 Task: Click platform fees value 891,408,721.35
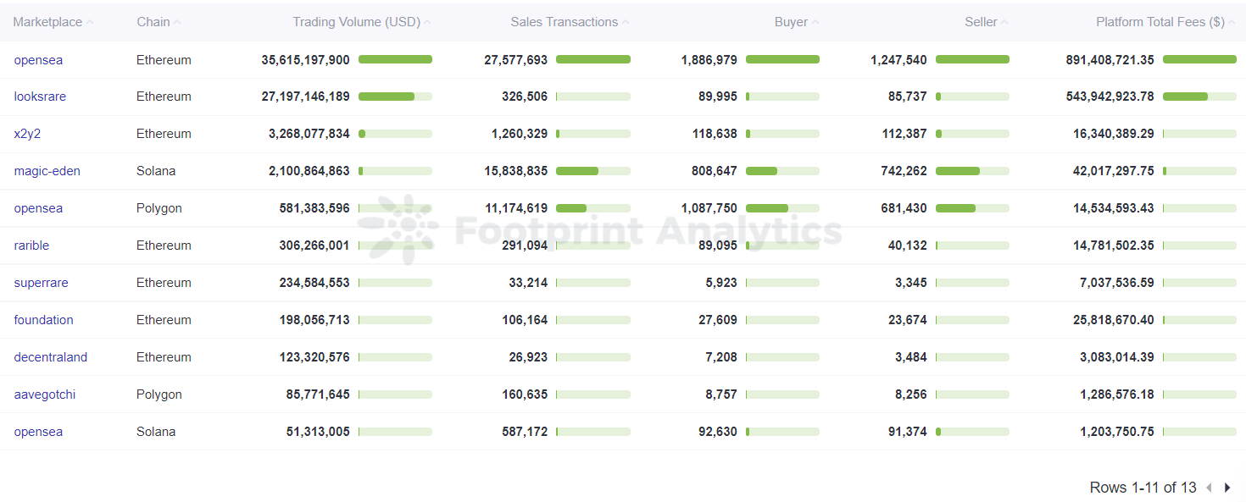click(x=1110, y=60)
